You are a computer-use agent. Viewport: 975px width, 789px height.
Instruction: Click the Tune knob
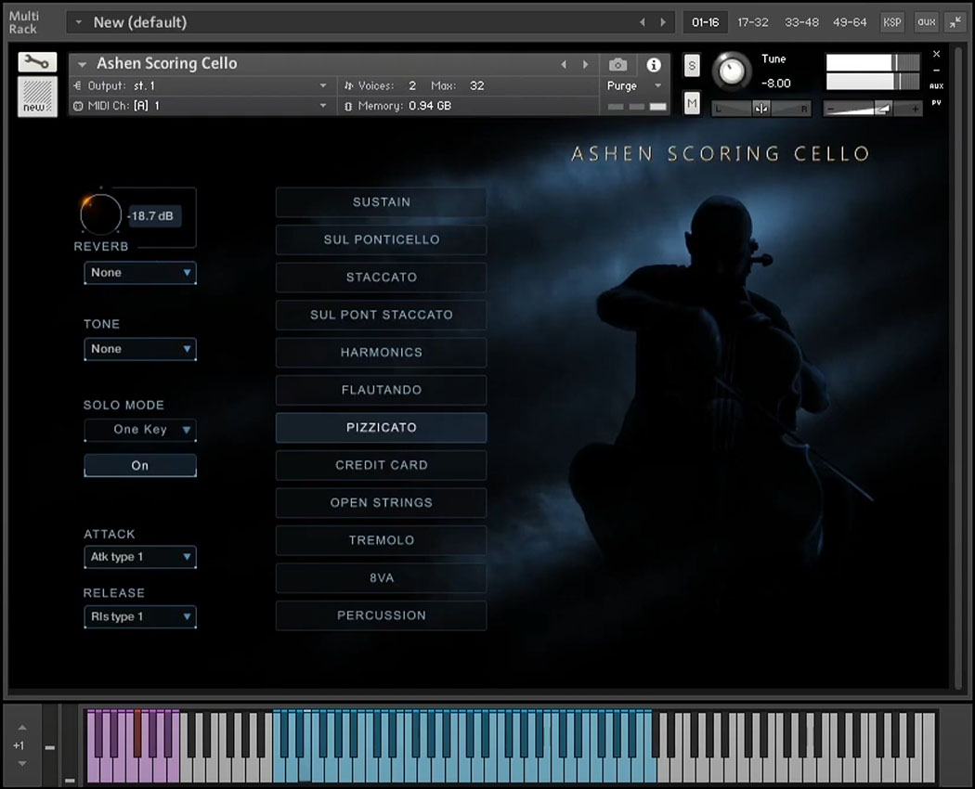[732, 71]
